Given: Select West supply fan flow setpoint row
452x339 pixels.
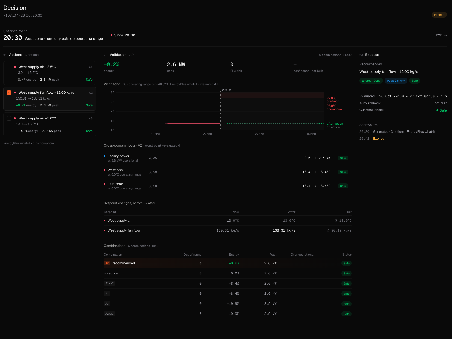Looking at the screenshot, I should [228, 230].
